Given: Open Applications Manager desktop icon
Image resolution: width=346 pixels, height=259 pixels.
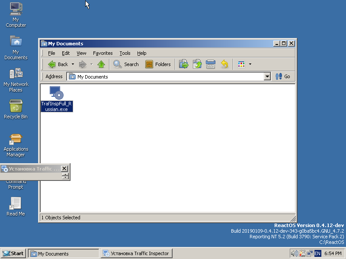Looking at the screenshot, I should pos(16,139).
